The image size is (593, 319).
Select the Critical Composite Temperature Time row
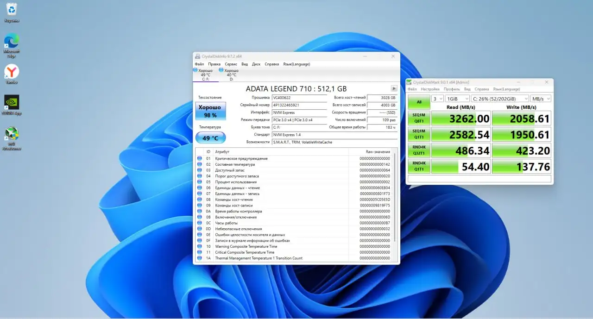click(x=294, y=252)
